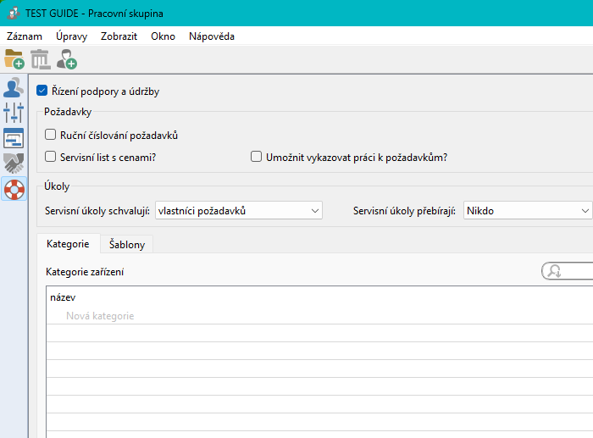Switch to the Šablony tab
Screen dimensions: 593x438
tap(127, 244)
